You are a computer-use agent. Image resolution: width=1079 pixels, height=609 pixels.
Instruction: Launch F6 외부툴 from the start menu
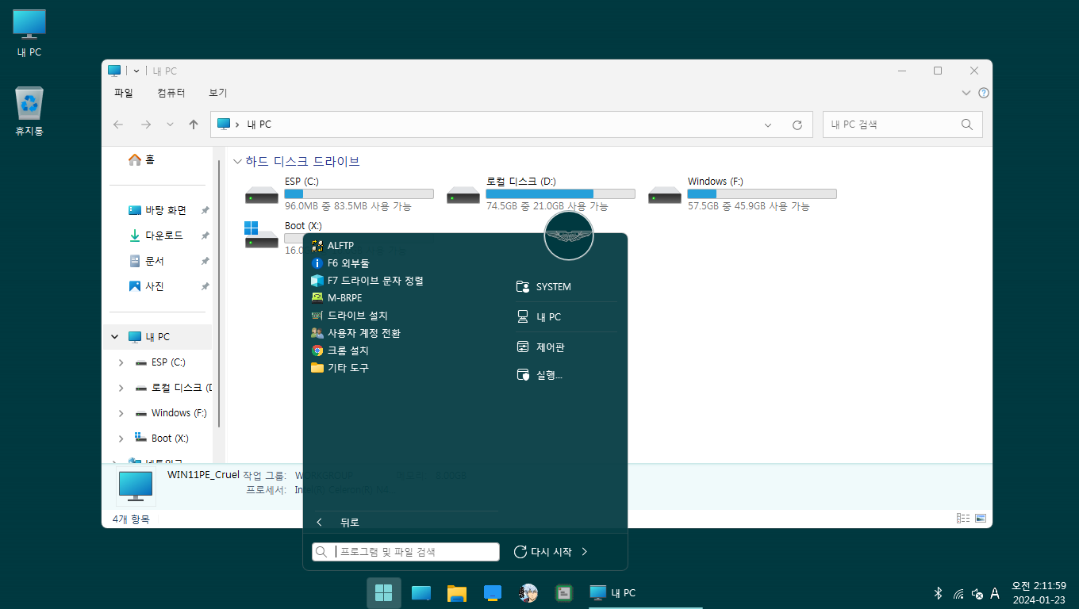(340, 263)
